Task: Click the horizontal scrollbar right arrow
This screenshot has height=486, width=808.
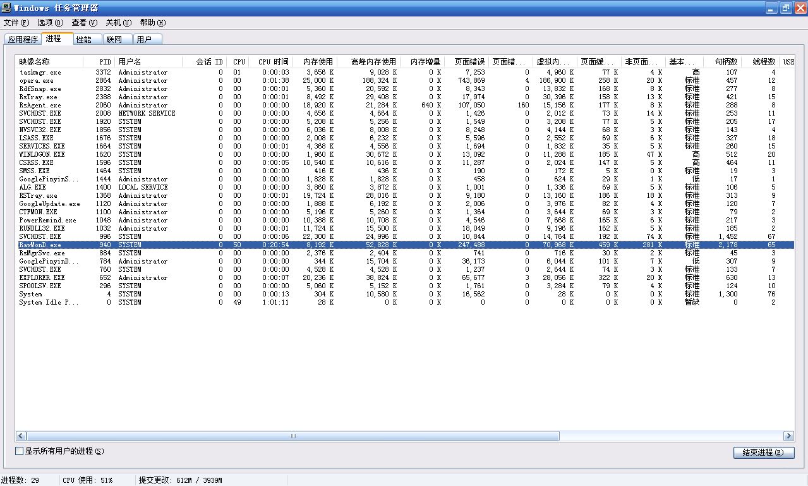Action: pyautogui.click(x=788, y=436)
